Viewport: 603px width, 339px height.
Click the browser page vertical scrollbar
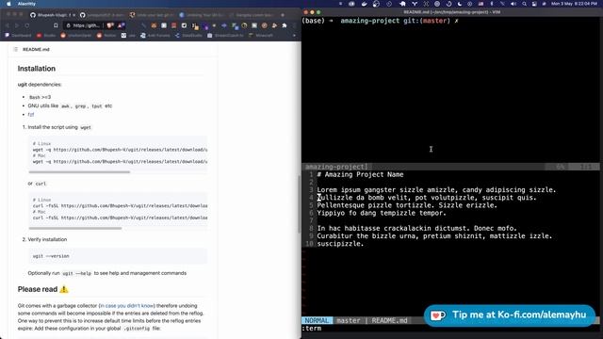(x=300, y=204)
